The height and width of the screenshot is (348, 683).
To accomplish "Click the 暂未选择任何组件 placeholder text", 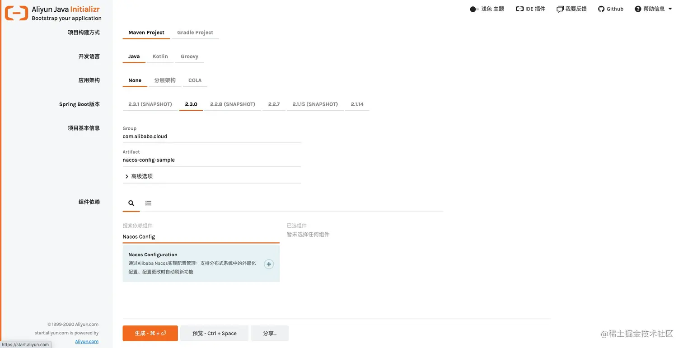I will click(308, 235).
